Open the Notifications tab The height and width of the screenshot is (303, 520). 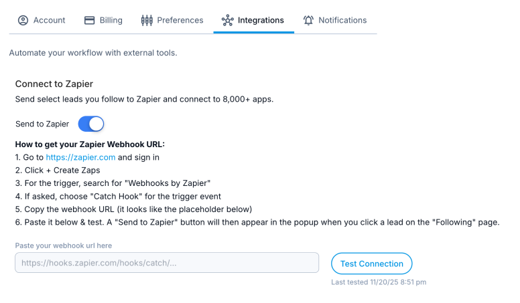point(342,20)
